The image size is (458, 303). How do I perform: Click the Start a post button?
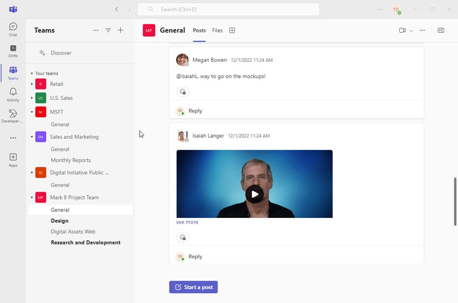(193, 287)
